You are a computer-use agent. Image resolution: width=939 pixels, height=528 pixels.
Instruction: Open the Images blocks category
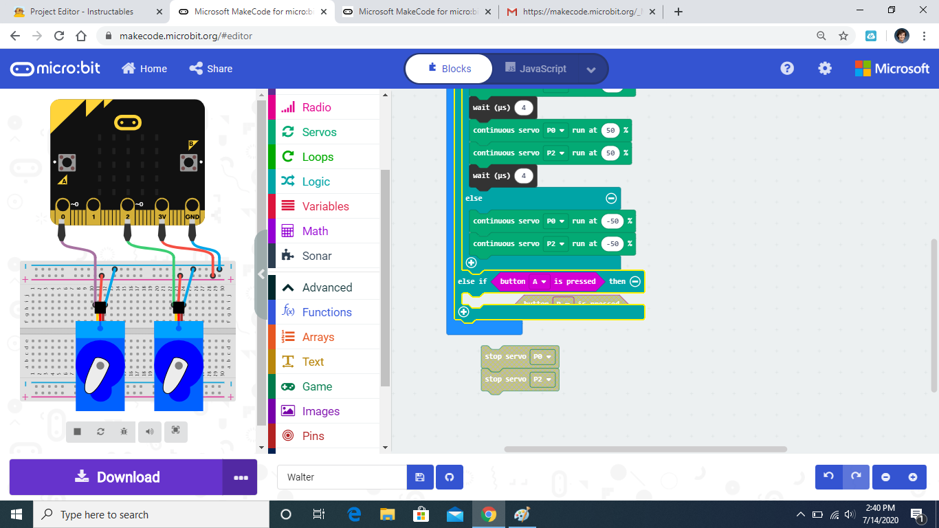pos(324,411)
